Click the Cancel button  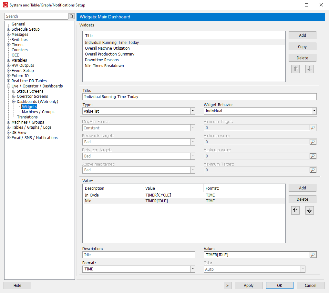click(310, 286)
